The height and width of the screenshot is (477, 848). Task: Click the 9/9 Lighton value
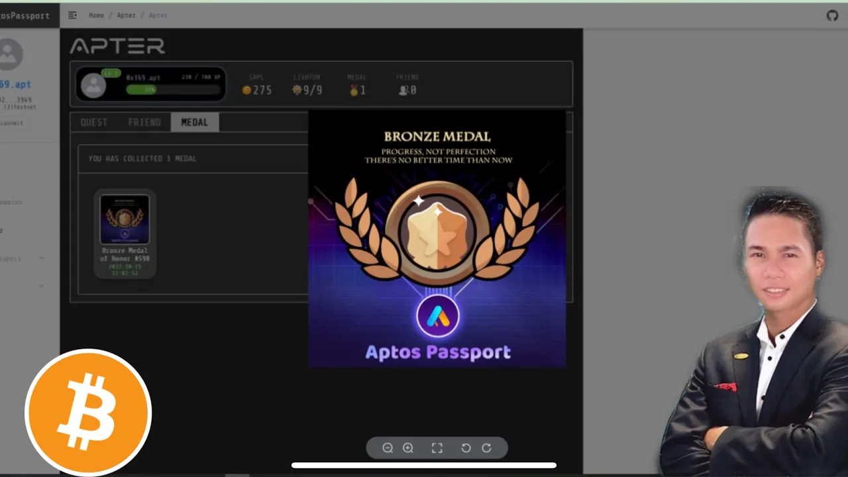pyautogui.click(x=313, y=90)
